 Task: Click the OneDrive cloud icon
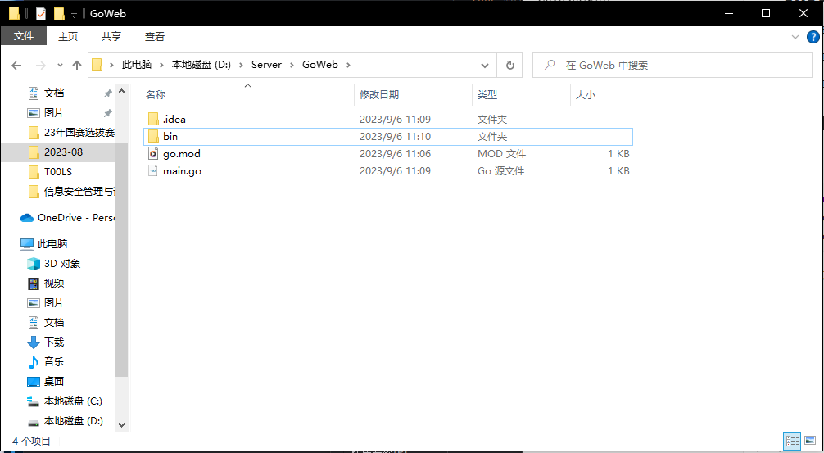(x=27, y=218)
